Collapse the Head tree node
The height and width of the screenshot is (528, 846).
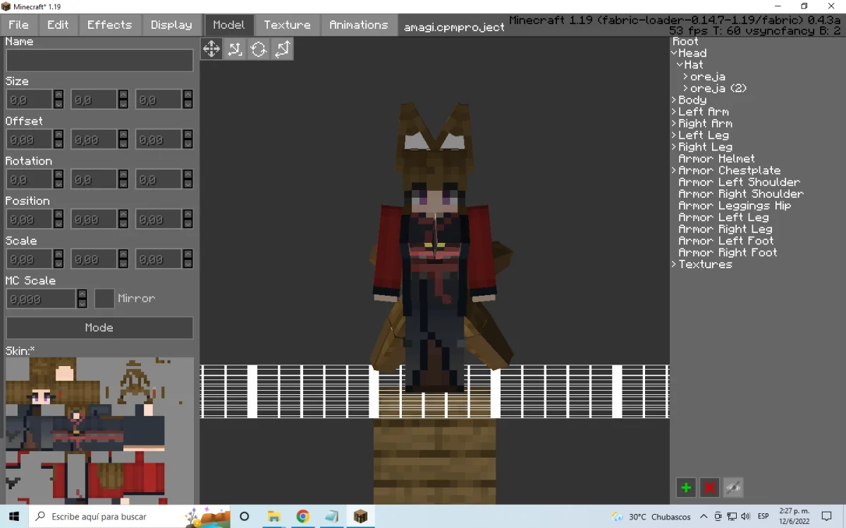click(674, 54)
